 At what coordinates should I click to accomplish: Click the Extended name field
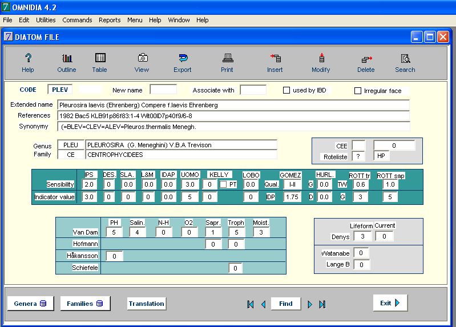233,105
